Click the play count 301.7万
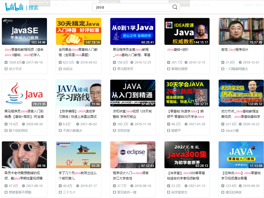The width and height of the screenshot is (264, 198). [177, 63]
